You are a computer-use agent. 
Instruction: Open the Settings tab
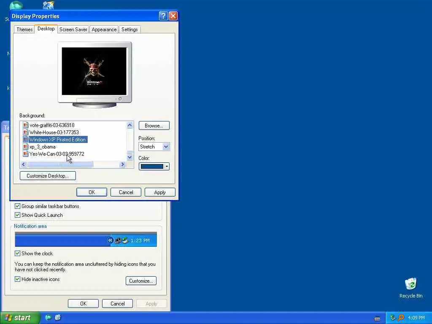point(130,30)
